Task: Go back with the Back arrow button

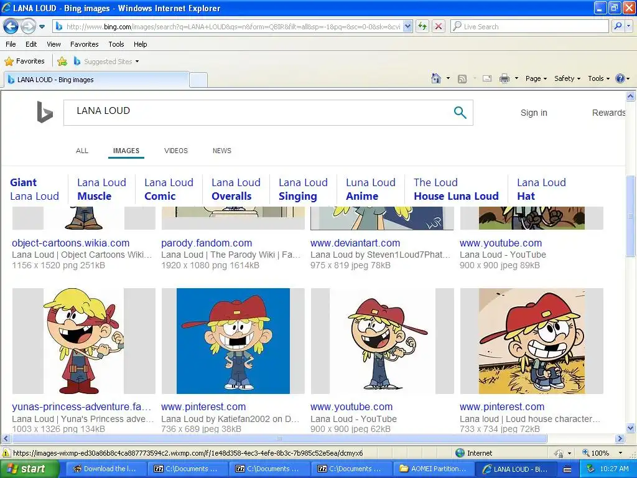Action: 11,27
